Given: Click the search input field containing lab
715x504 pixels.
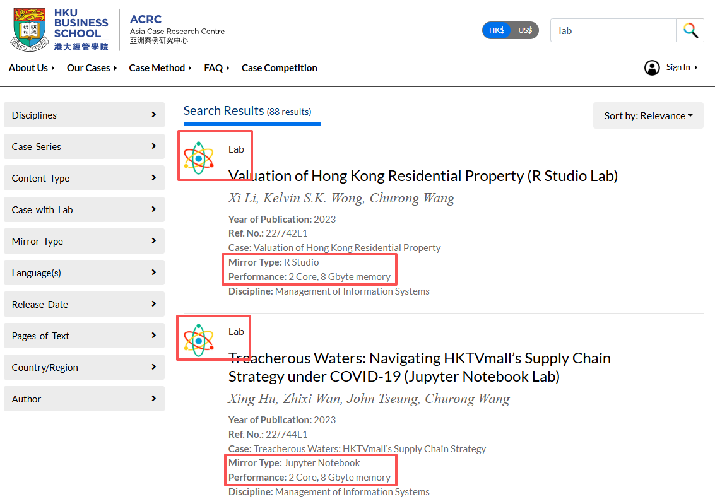Looking at the screenshot, I should [x=613, y=30].
